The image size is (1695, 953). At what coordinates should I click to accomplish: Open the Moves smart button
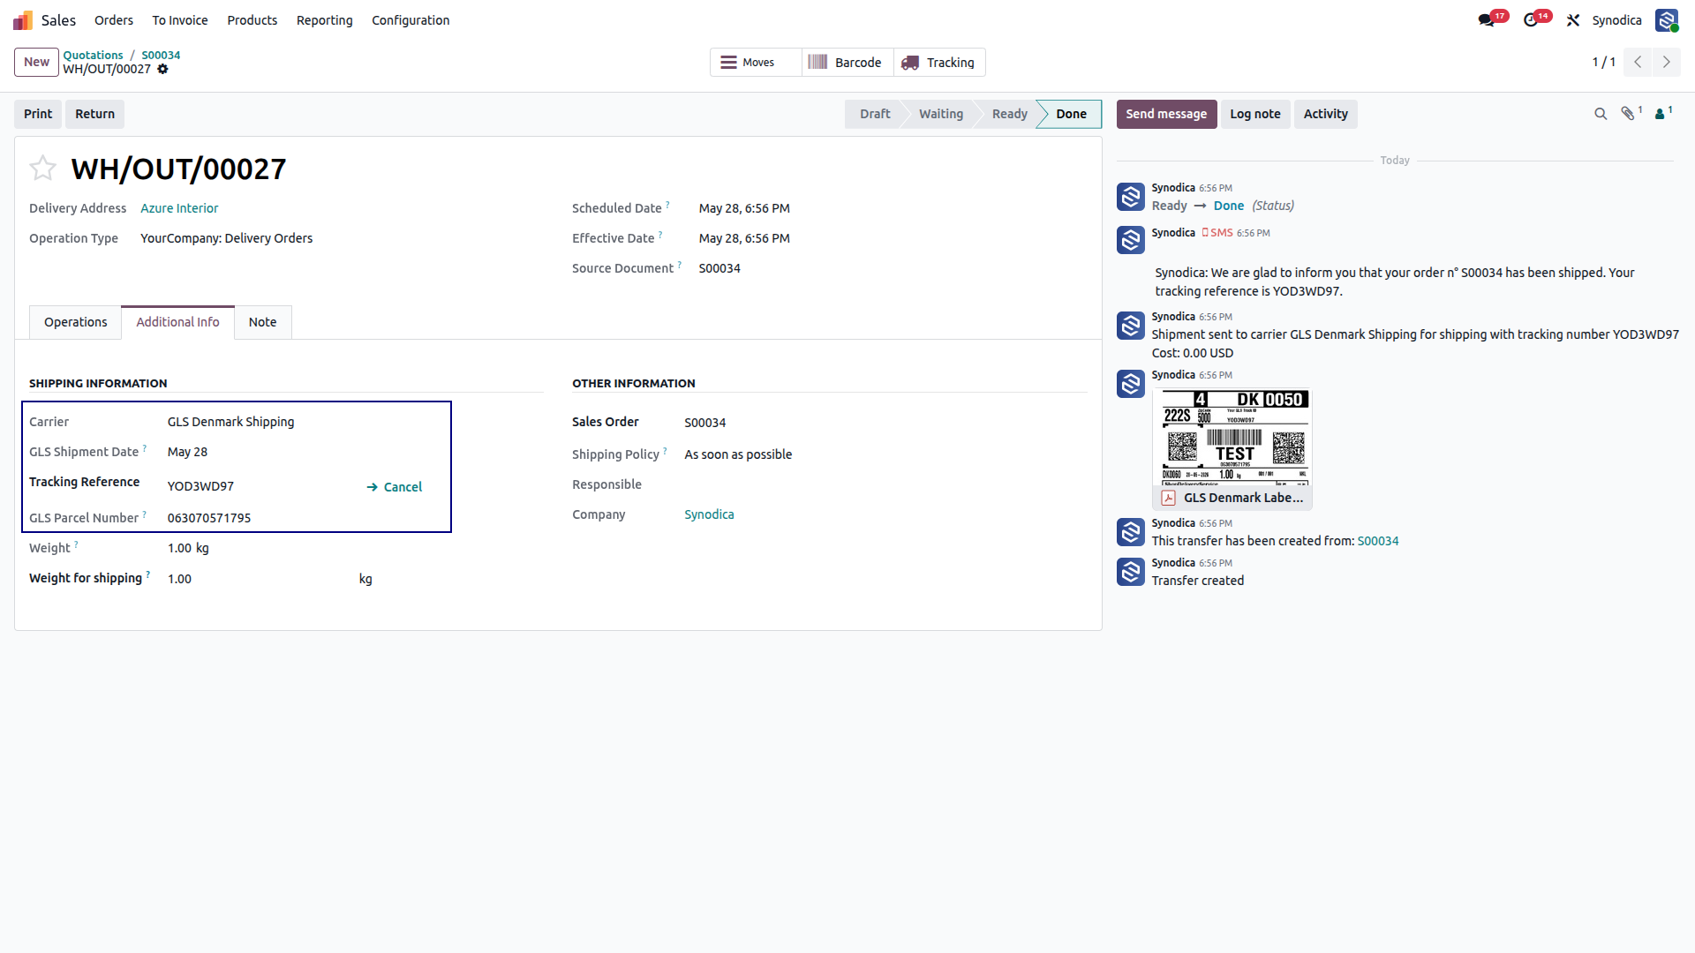(x=756, y=62)
